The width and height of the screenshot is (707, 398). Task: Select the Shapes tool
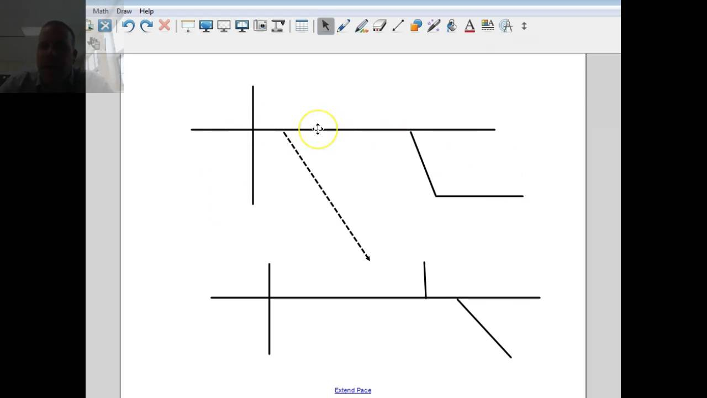(416, 25)
